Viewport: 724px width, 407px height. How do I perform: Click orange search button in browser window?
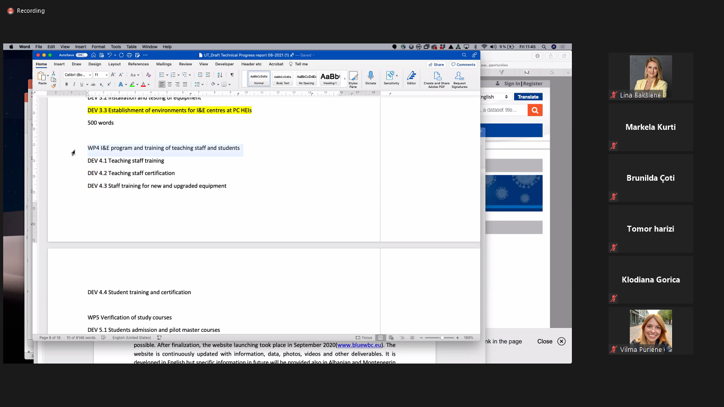[535, 110]
